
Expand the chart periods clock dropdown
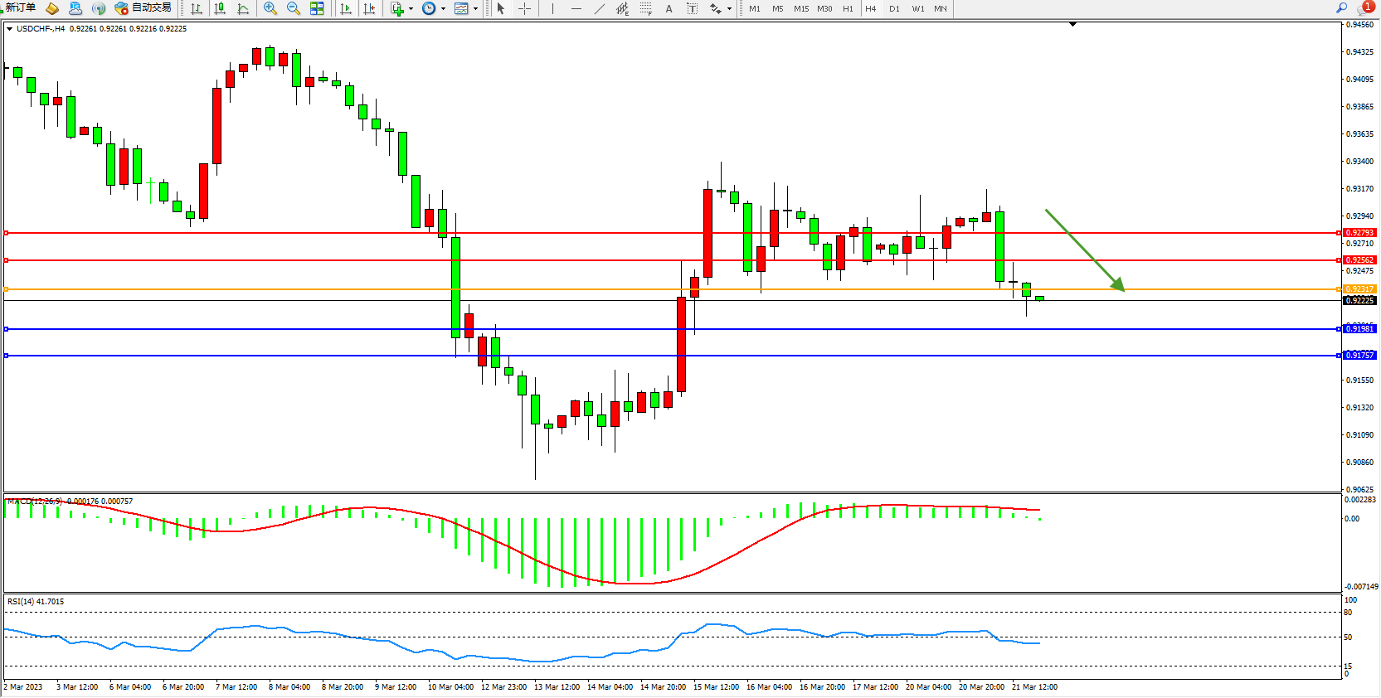(x=443, y=9)
